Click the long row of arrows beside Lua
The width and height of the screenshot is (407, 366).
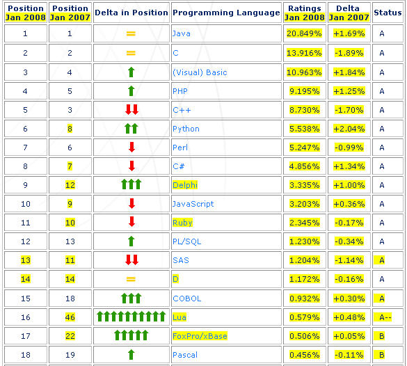pos(131,317)
